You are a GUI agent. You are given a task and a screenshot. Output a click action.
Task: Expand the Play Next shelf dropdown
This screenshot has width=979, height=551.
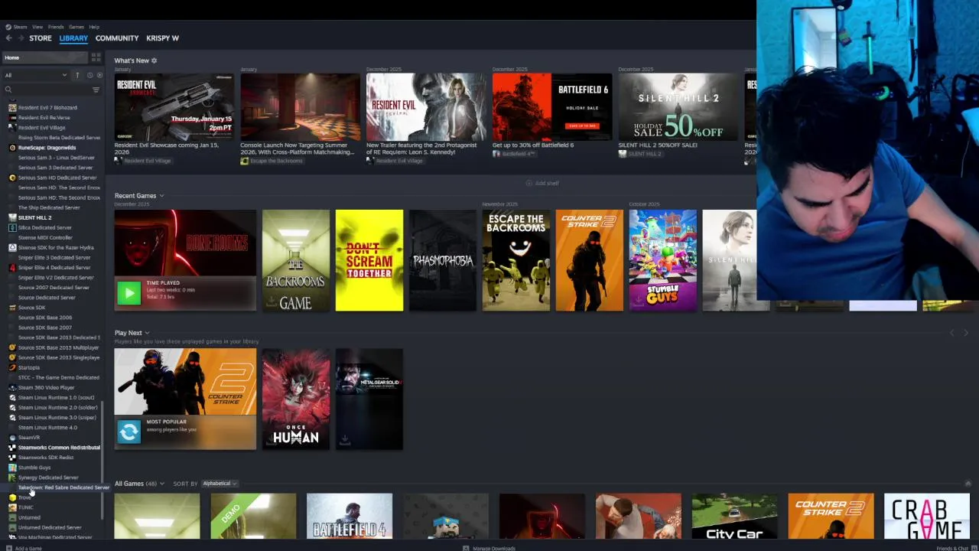coord(147,333)
